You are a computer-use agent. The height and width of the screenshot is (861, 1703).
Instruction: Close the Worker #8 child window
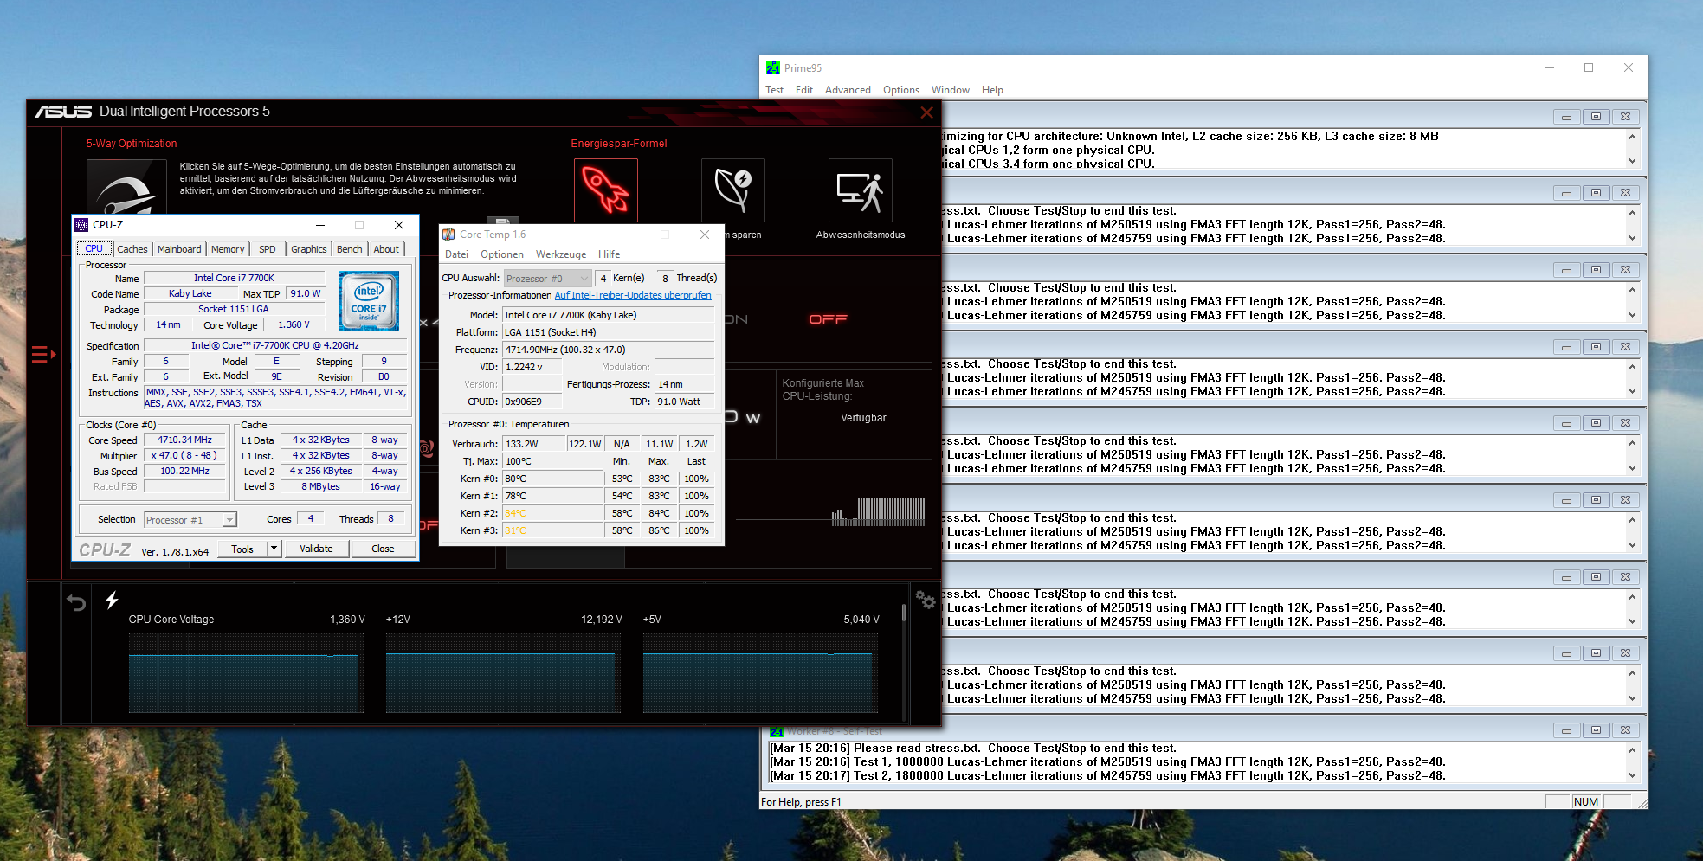[x=1625, y=731]
